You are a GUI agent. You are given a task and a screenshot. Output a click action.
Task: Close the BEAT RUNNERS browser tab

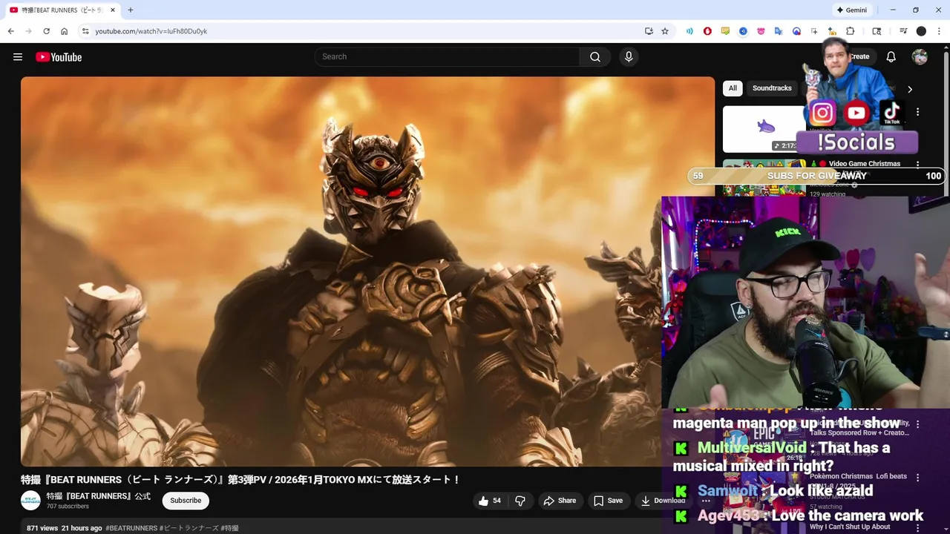pos(113,10)
